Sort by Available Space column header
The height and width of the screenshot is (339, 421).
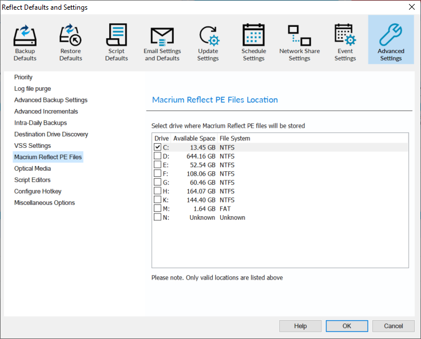[194, 138]
